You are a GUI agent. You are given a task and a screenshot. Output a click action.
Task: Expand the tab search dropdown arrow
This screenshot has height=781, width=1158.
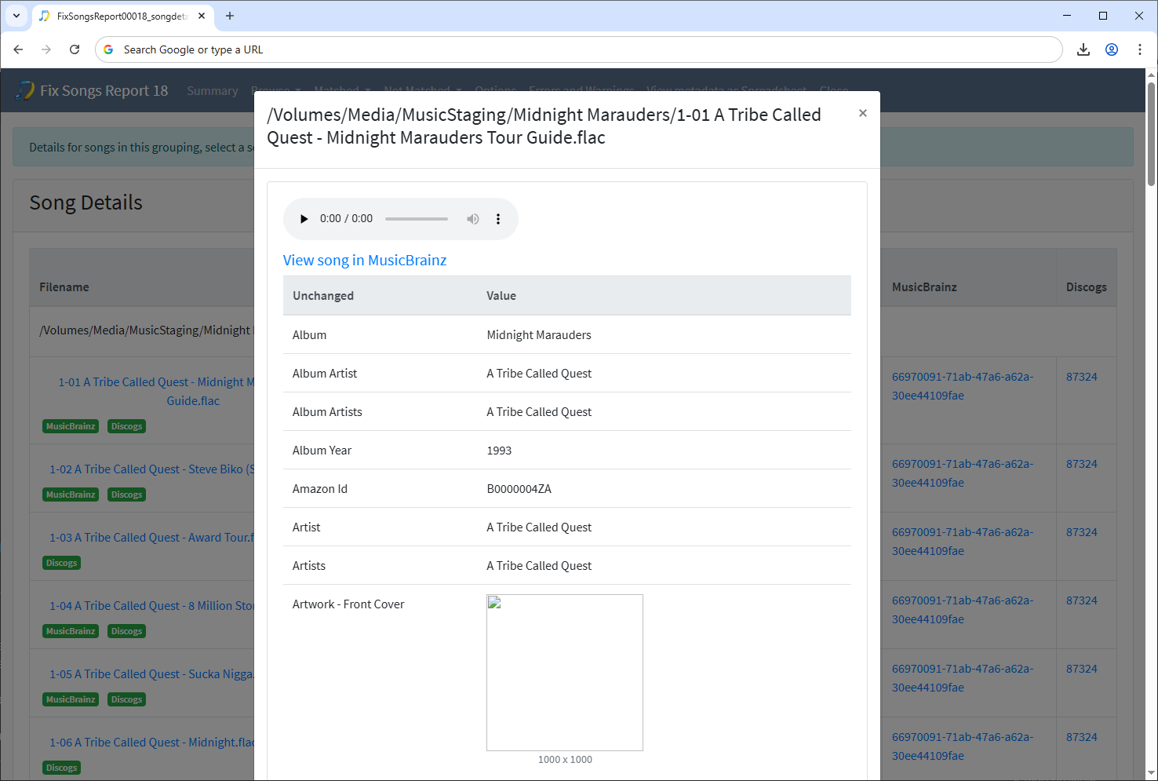tap(16, 16)
